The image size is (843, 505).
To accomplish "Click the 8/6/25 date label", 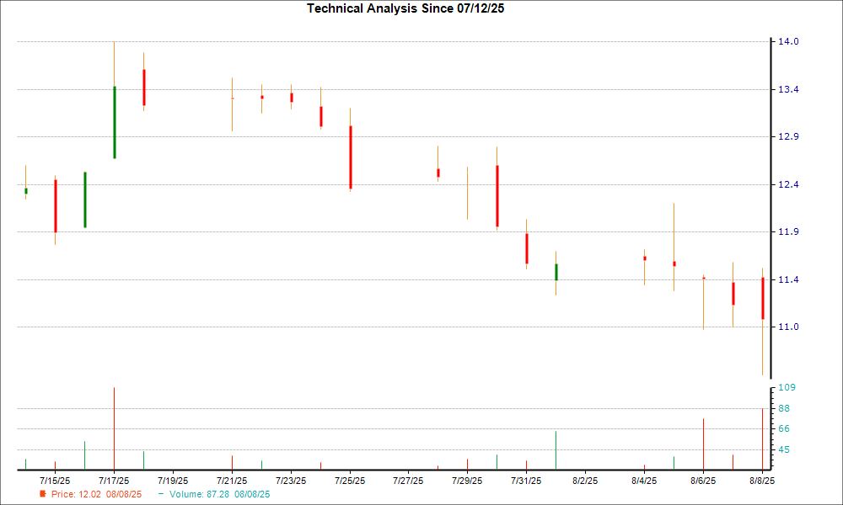I will (x=703, y=481).
